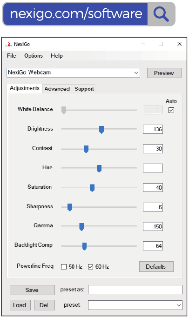Screen dimensions: 189x317
Task: Click the NexiGo logo in title bar
Action: (x=9, y=44)
